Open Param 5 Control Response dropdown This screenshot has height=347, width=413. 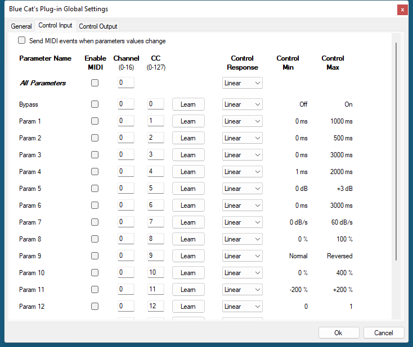[243, 189]
